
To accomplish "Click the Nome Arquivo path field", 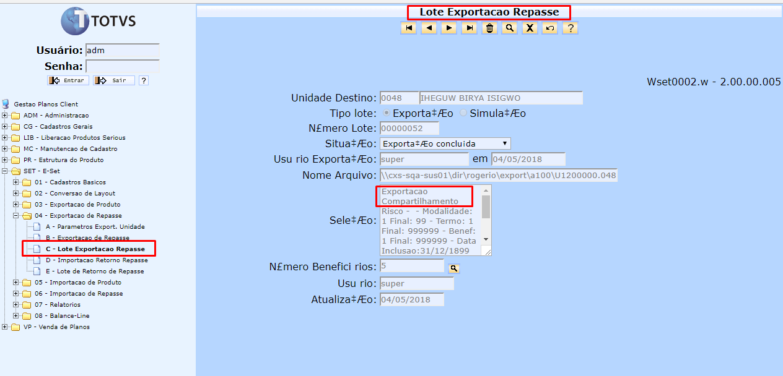I will tap(499, 175).
